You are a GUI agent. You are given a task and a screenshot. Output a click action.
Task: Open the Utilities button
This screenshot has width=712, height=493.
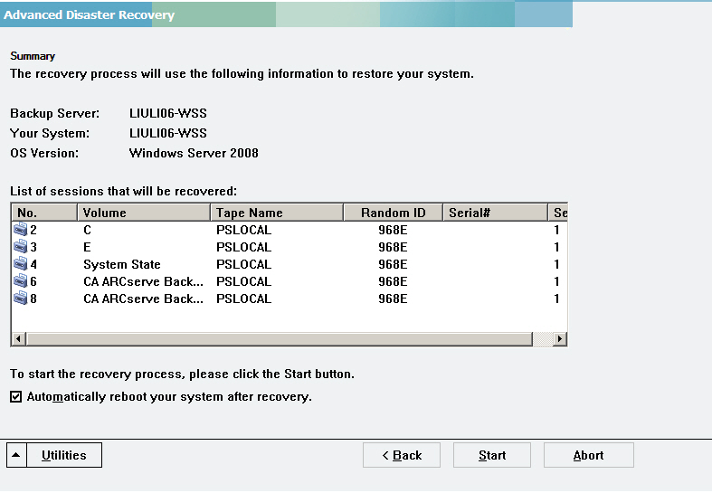(64, 455)
